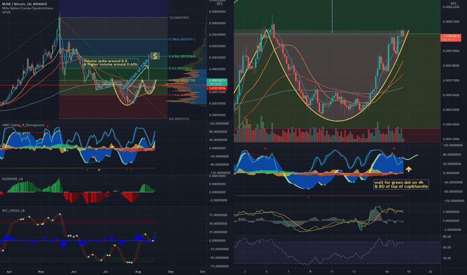Select the Fibonacci 0.618(0.00030564) level label
Viewport: 467px width, 275px height.
[x=182, y=56]
